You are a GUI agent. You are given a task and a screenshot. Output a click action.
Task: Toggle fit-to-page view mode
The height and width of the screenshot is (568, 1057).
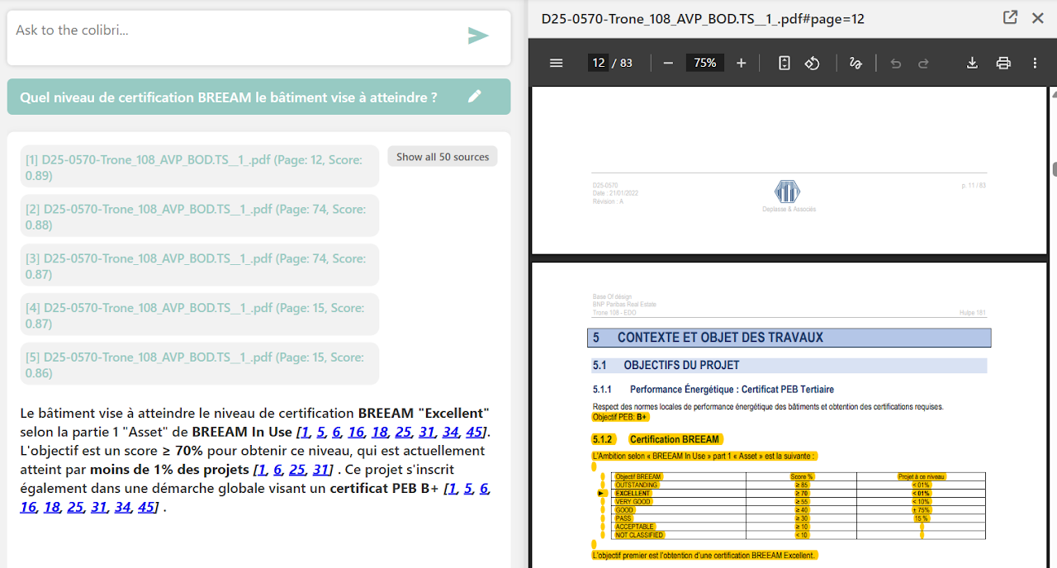(783, 62)
